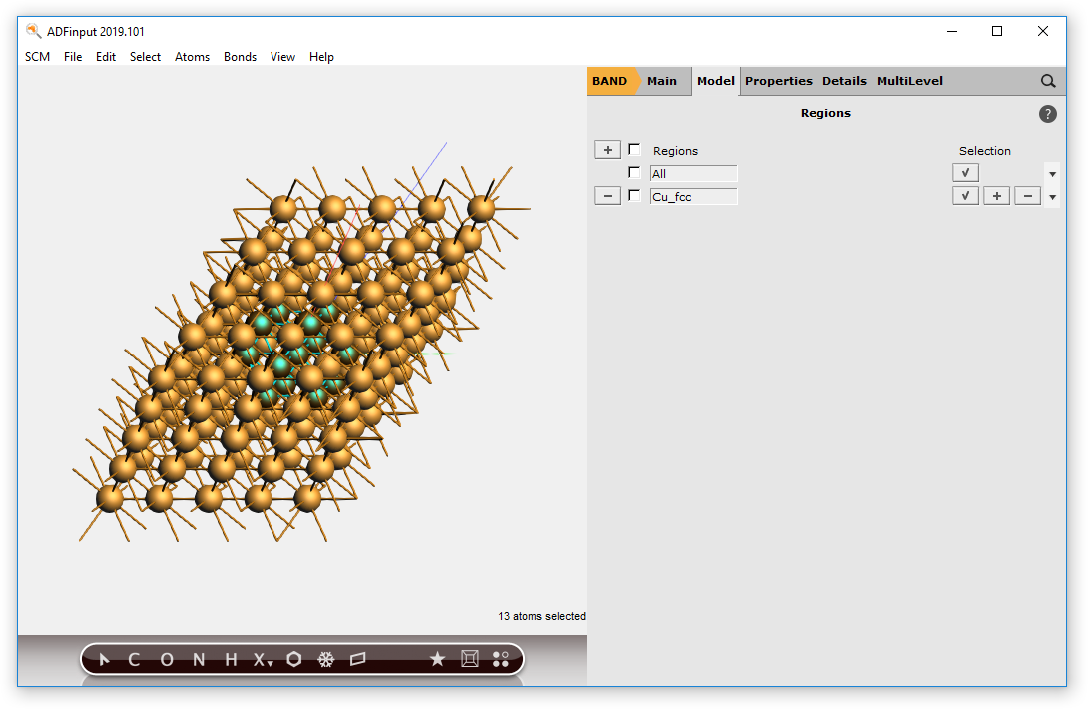Open the ring structures tool

tap(293, 659)
